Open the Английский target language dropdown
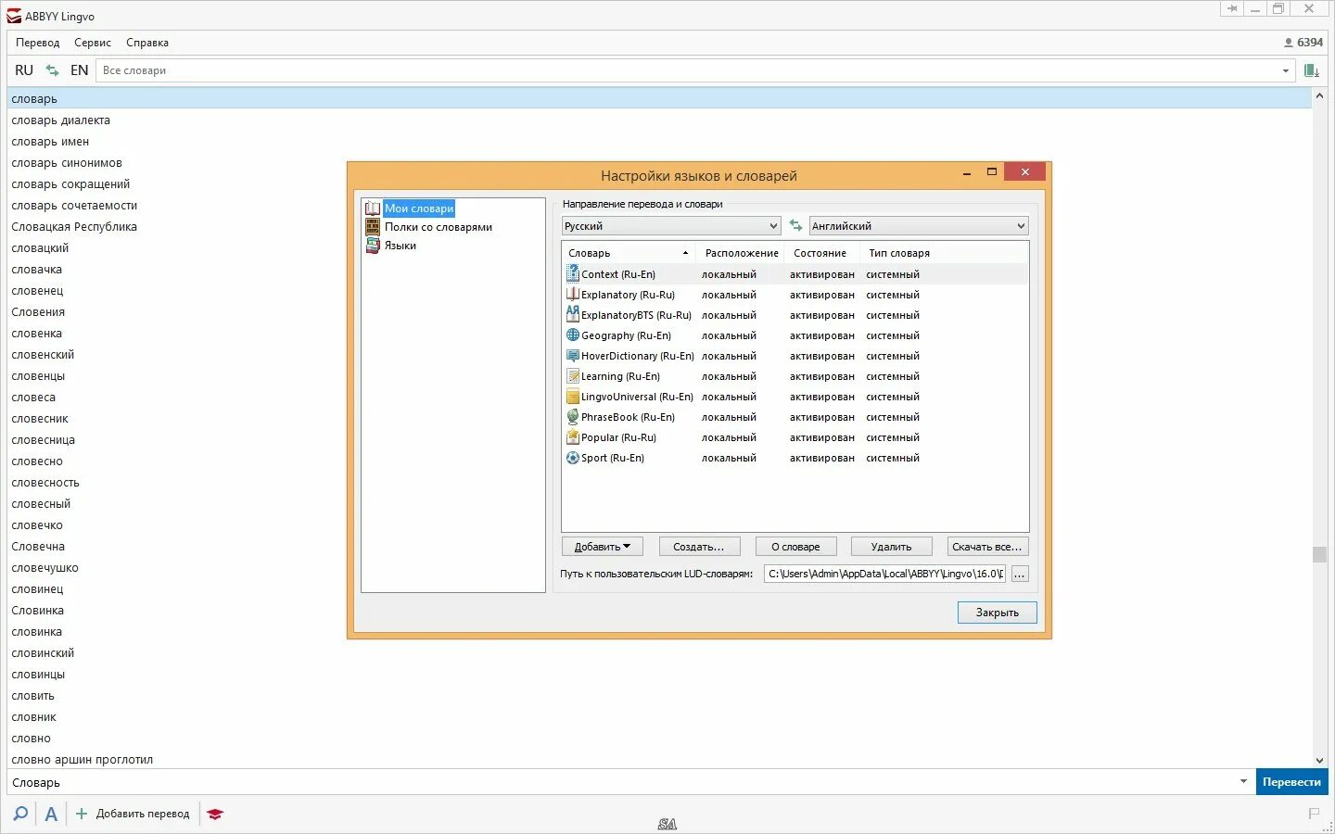The height and width of the screenshot is (834, 1335). (x=919, y=225)
